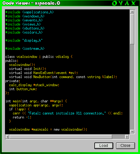Place cursor on the vapplications.h include line
The width and height of the screenshot is (140, 154).
[29, 12]
